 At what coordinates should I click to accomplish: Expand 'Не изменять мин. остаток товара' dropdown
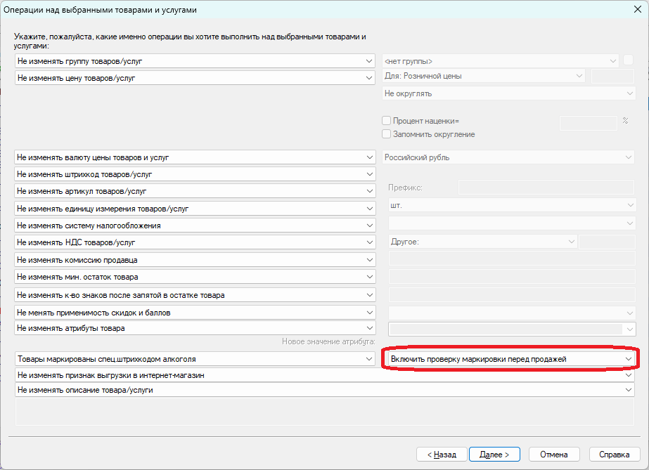coord(195,277)
